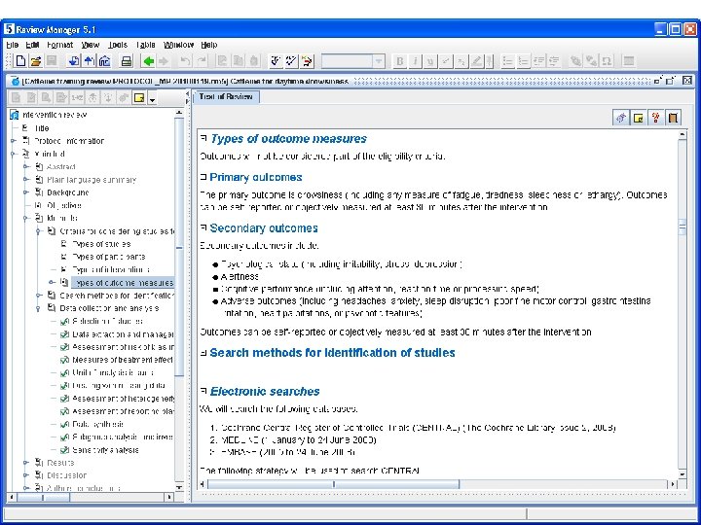701x525 pixels.
Task: Click the bulleted list icon
Action: (x=507, y=61)
